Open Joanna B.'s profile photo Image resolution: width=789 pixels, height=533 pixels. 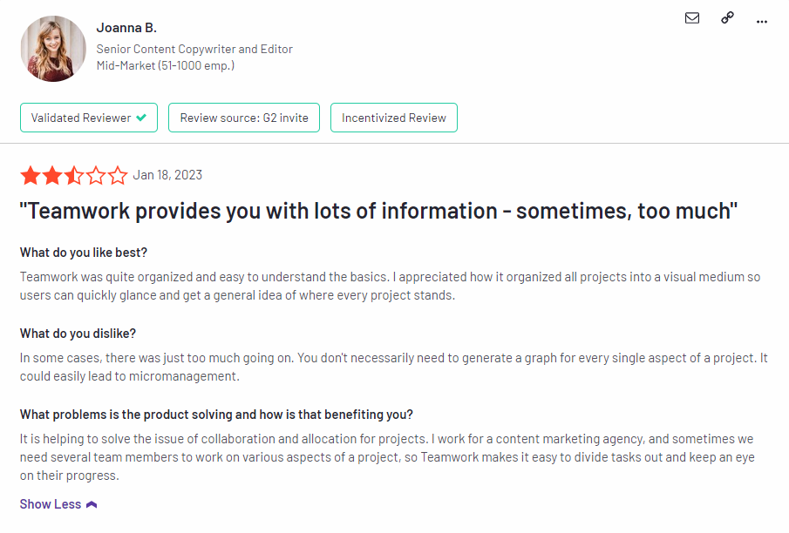tap(53, 49)
